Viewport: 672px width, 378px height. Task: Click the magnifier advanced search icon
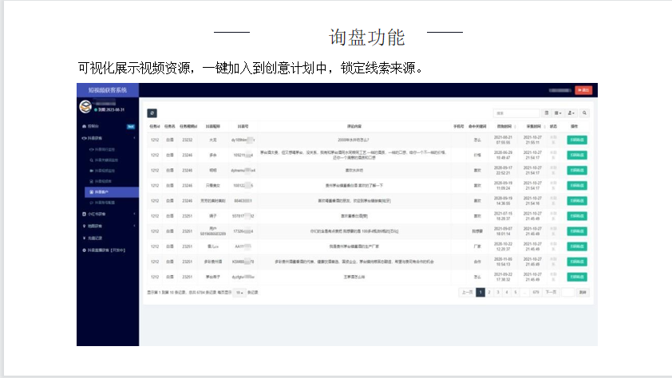584,113
